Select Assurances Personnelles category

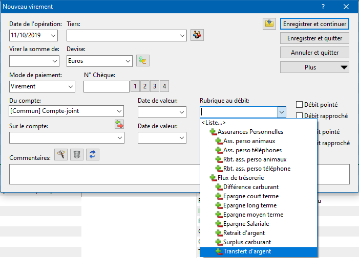coord(259,132)
